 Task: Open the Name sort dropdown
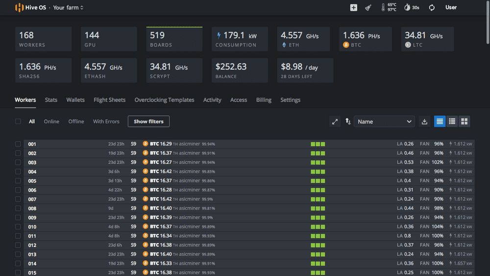point(384,122)
